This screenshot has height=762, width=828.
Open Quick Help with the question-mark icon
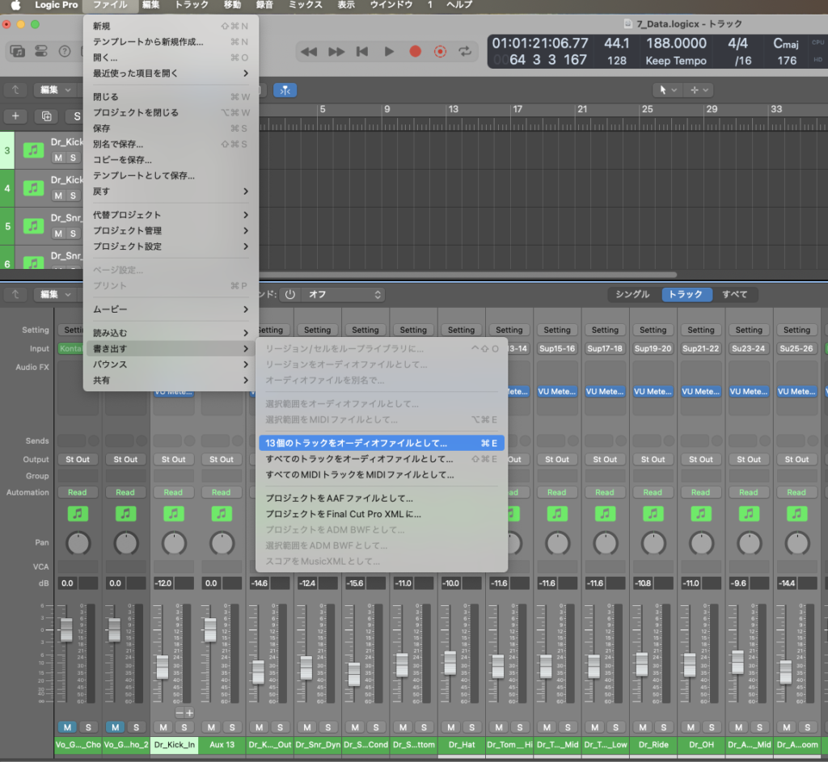tap(65, 51)
